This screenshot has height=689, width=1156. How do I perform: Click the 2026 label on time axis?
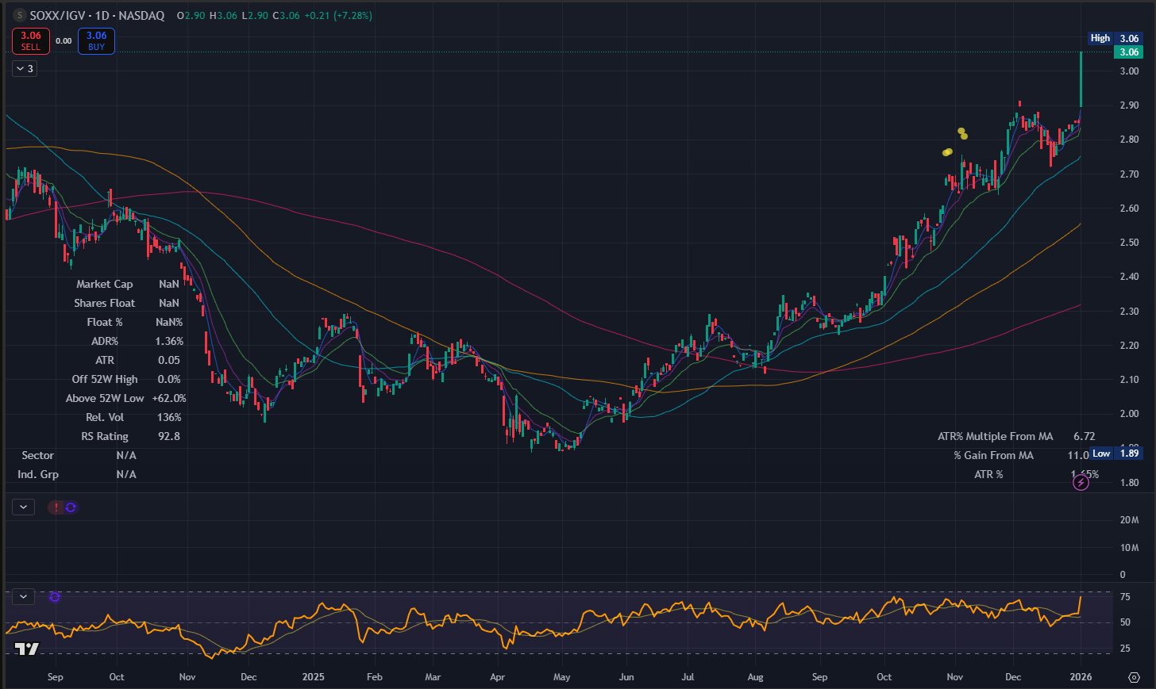coord(1081,677)
